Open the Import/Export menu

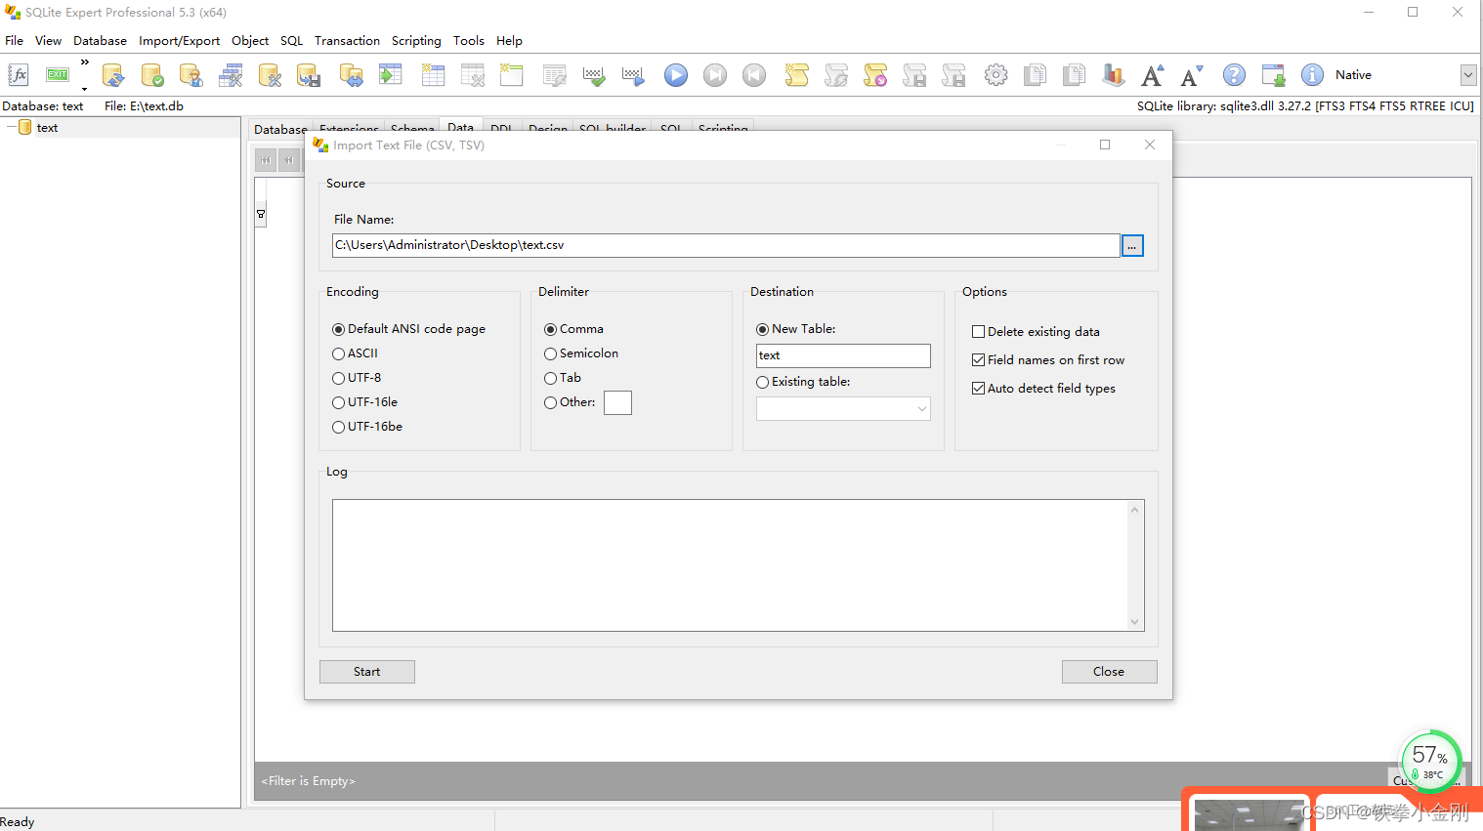click(179, 40)
